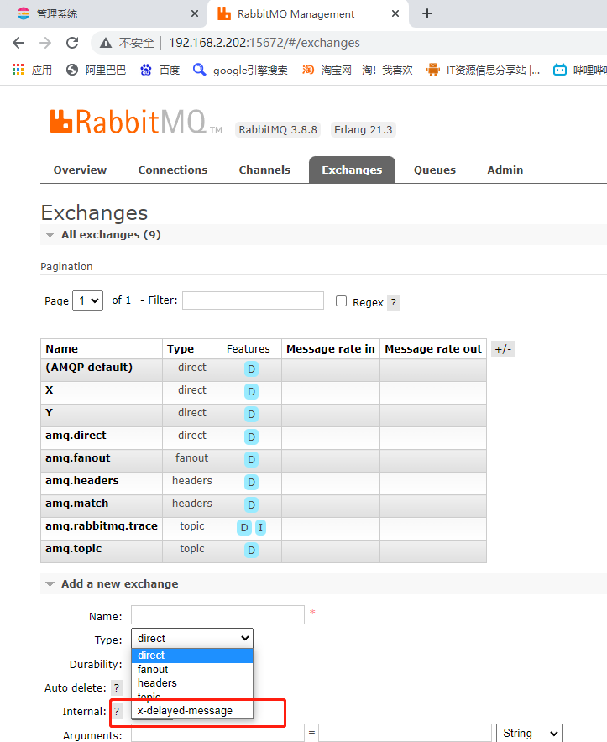Click the not-secure warning triangle icon
Viewport: 607px width, 742px height.
point(106,43)
